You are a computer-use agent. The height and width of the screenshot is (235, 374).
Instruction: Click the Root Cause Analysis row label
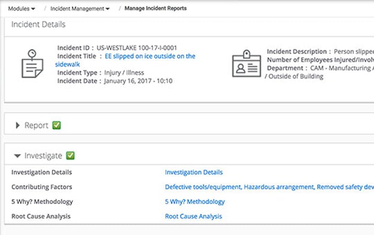(41, 216)
